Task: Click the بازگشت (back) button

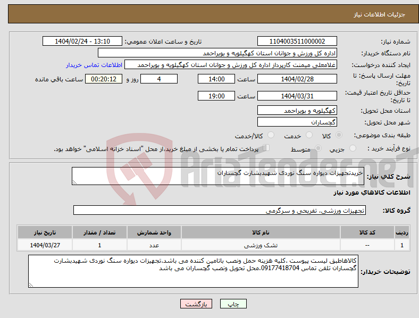Action: [x=196, y=304]
